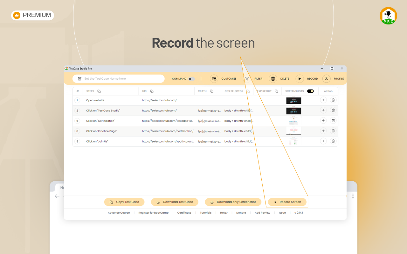
Task: Select Advance Course in the footer menu
Action: (x=119, y=213)
